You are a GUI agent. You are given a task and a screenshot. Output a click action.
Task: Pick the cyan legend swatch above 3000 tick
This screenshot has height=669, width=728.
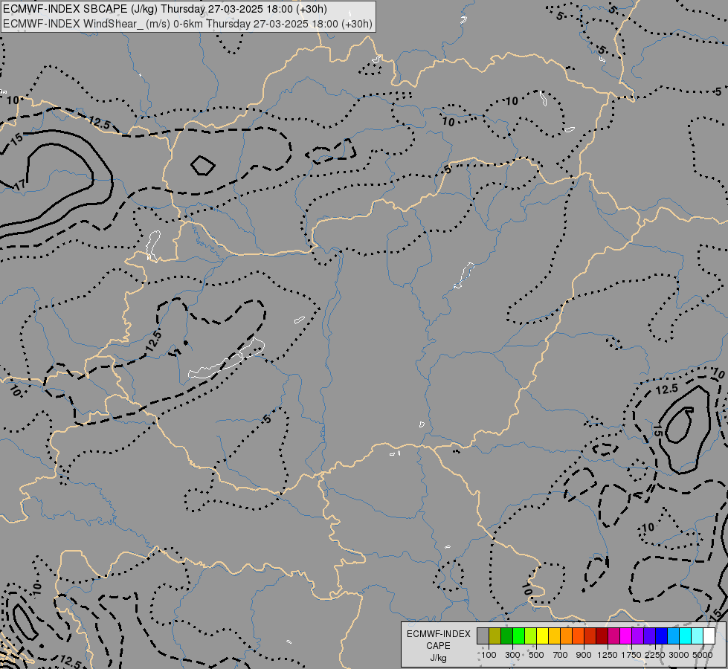[x=686, y=636]
